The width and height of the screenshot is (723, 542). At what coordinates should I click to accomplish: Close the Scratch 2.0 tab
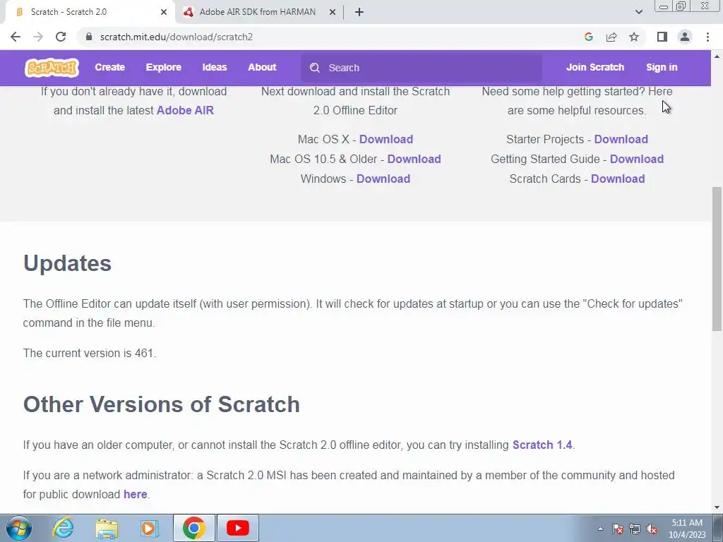[164, 12]
